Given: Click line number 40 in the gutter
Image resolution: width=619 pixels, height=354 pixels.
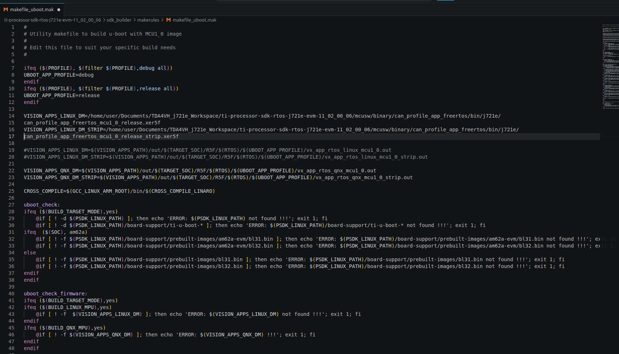Looking at the screenshot, I should tap(12, 294).
